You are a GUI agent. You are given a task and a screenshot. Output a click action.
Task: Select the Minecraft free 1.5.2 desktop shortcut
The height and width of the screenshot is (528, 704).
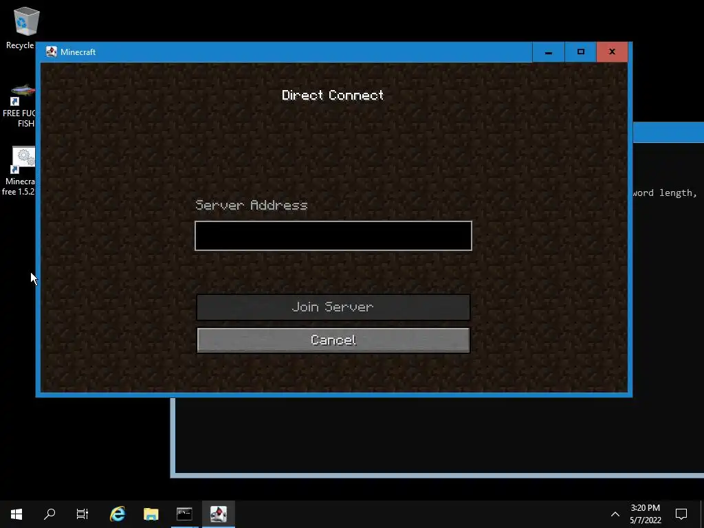tap(19, 171)
